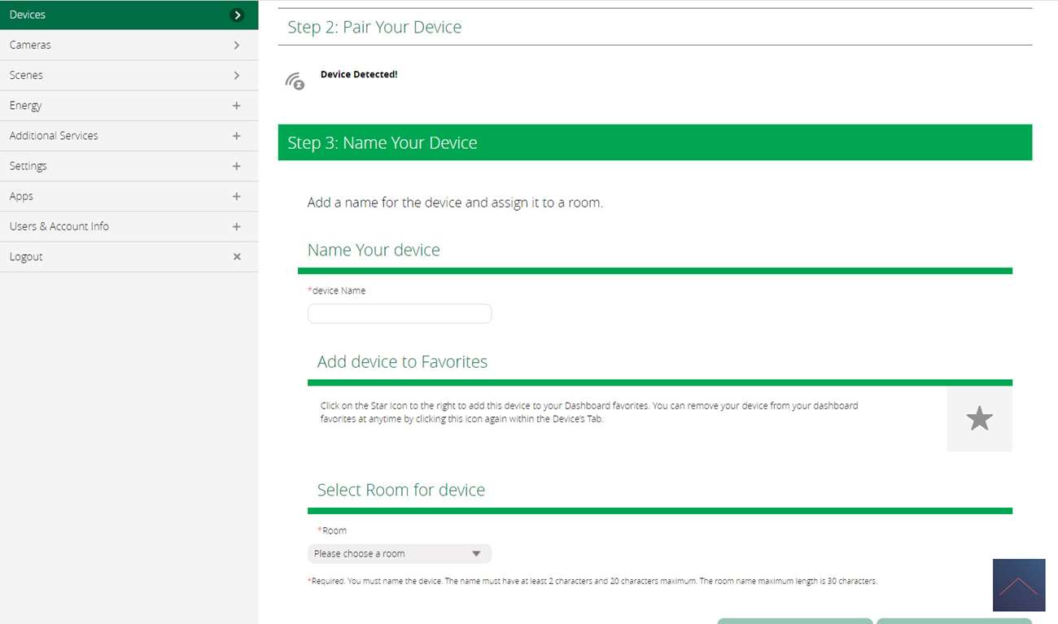Open the 'Please choose a room' dropdown
1058x624 pixels.
point(400,553)
